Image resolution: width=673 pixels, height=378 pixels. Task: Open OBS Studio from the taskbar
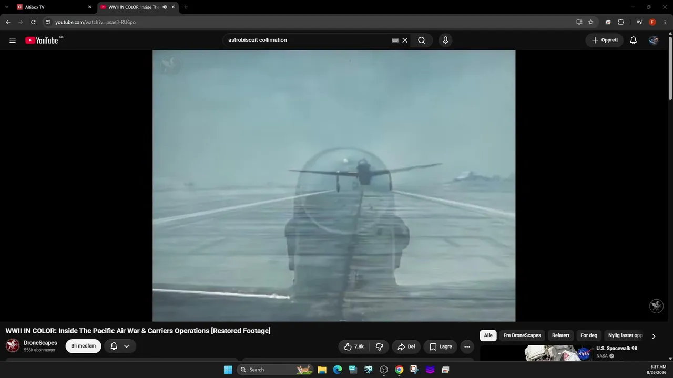point(384,370)
